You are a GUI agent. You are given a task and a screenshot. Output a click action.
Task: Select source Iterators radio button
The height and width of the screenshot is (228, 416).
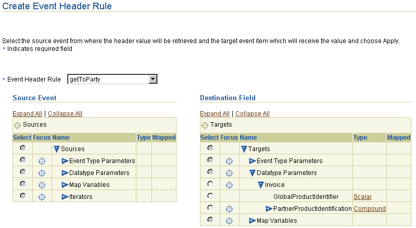[x=23, y=196]
